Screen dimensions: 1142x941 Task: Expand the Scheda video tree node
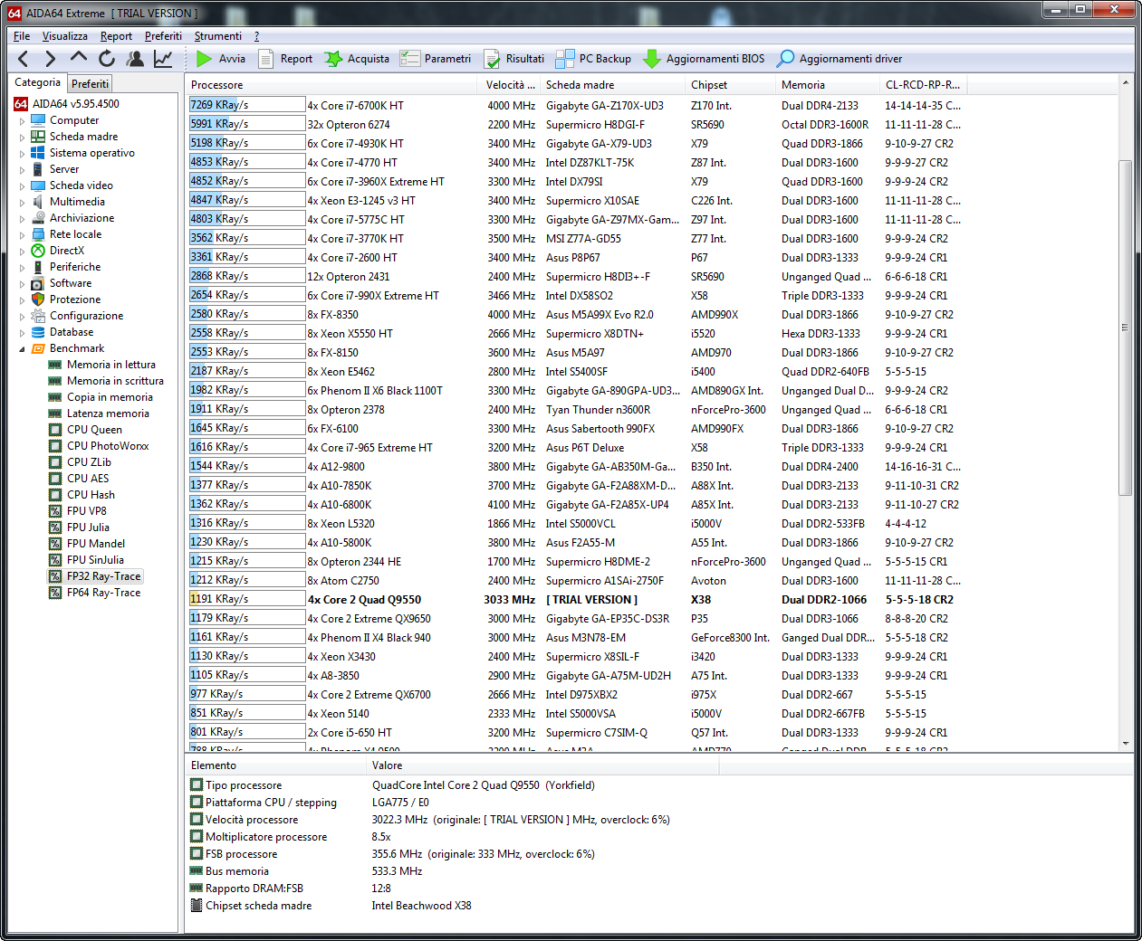(23, 185)
